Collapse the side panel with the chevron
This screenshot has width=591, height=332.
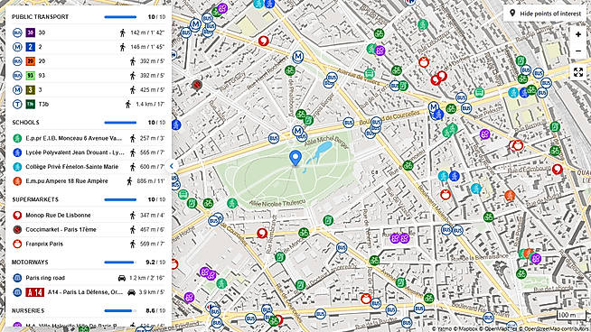click(x=172, y=166)
